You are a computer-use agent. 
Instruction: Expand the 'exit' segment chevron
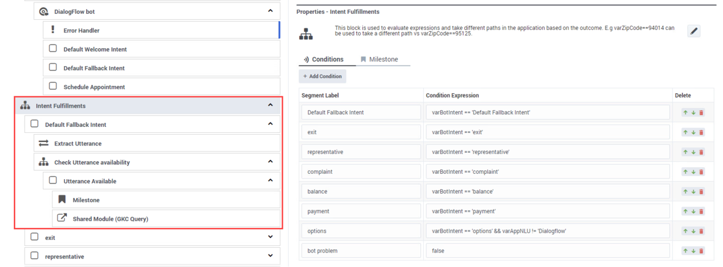point(270,237)
